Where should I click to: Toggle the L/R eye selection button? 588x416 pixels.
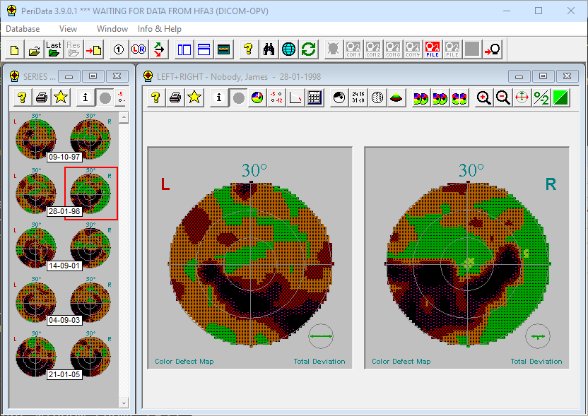(x=139, y=49)
